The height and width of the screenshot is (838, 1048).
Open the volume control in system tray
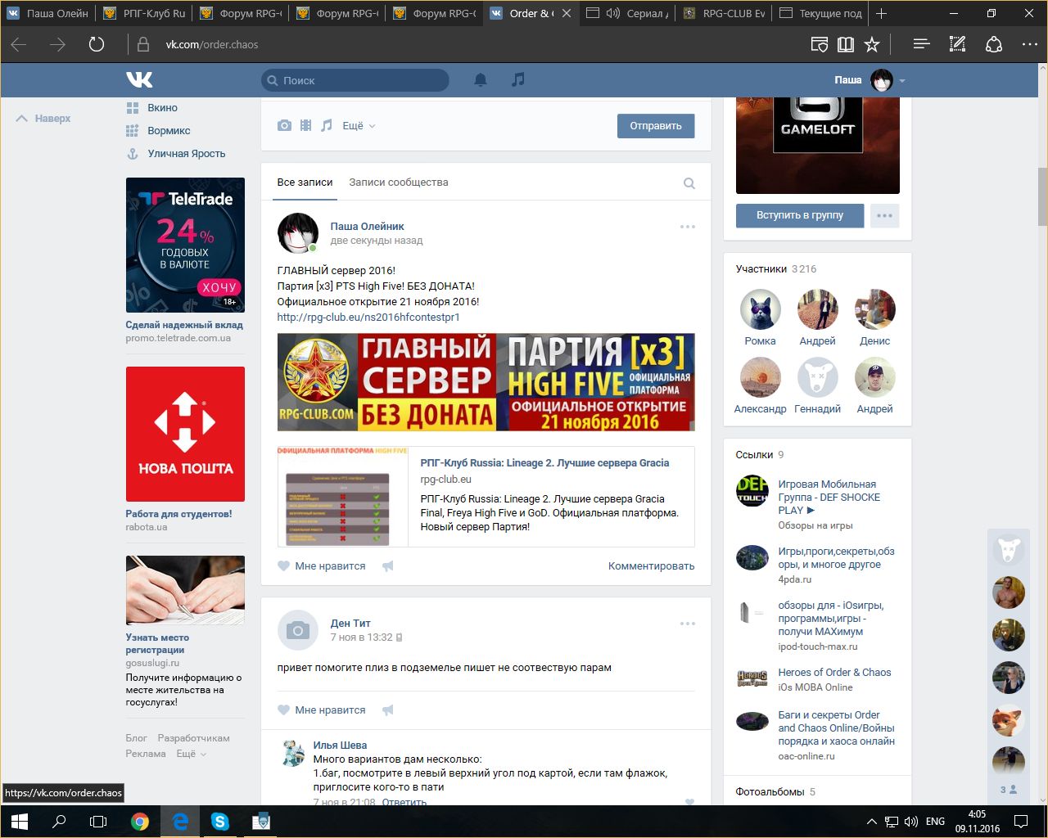912,822
